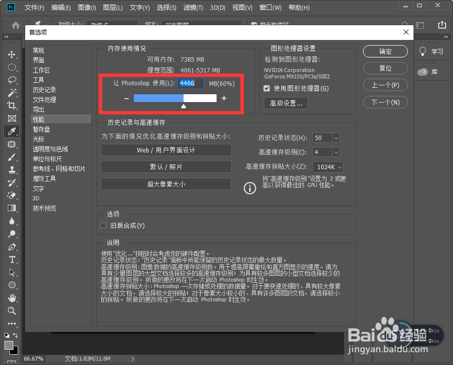The height and width of the screenshot is (365, 453).
Task: Open the Edit Toolbar three-dots menu
Action: tap(11, 324)
